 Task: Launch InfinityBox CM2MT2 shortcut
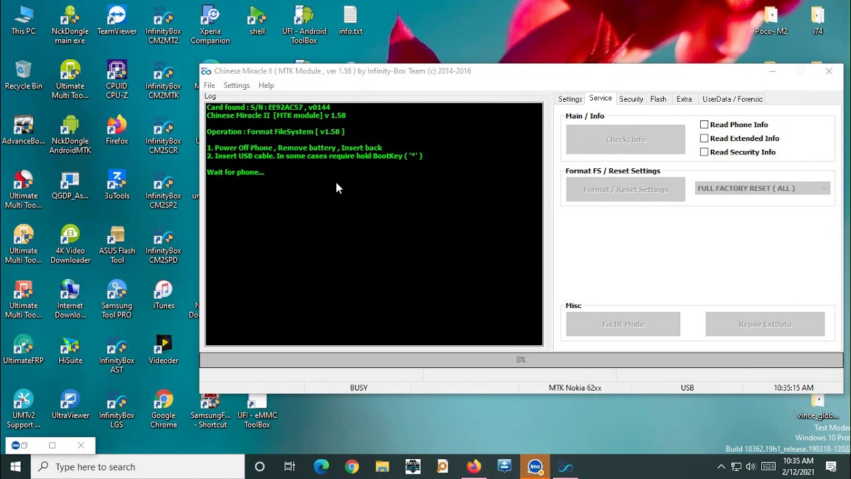pos(164,25)
